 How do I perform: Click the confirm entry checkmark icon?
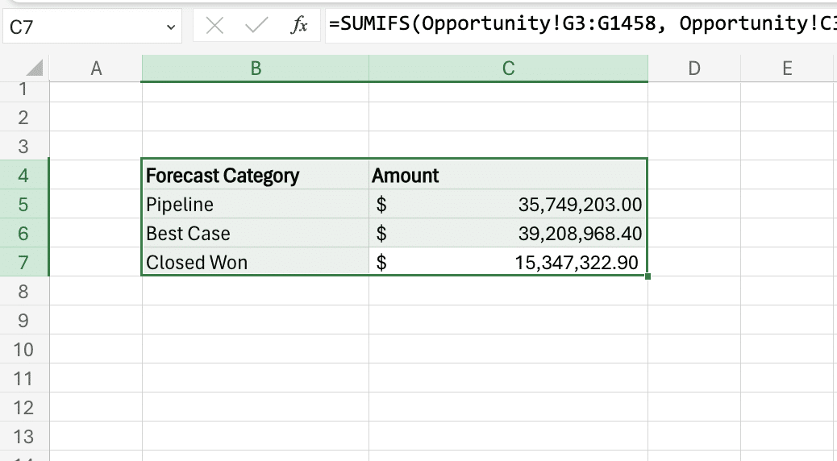[x=256, y=26]
